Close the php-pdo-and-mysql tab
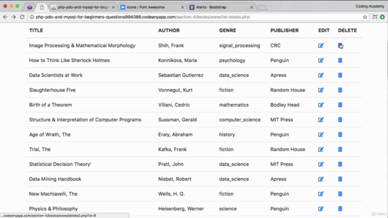The image size is (388, 218). 113,7
